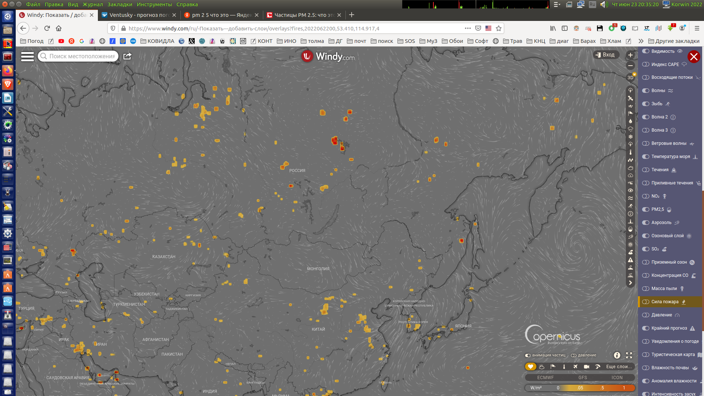
Task: Enable the Волны layer switch
Action: (x=646, y=91)
